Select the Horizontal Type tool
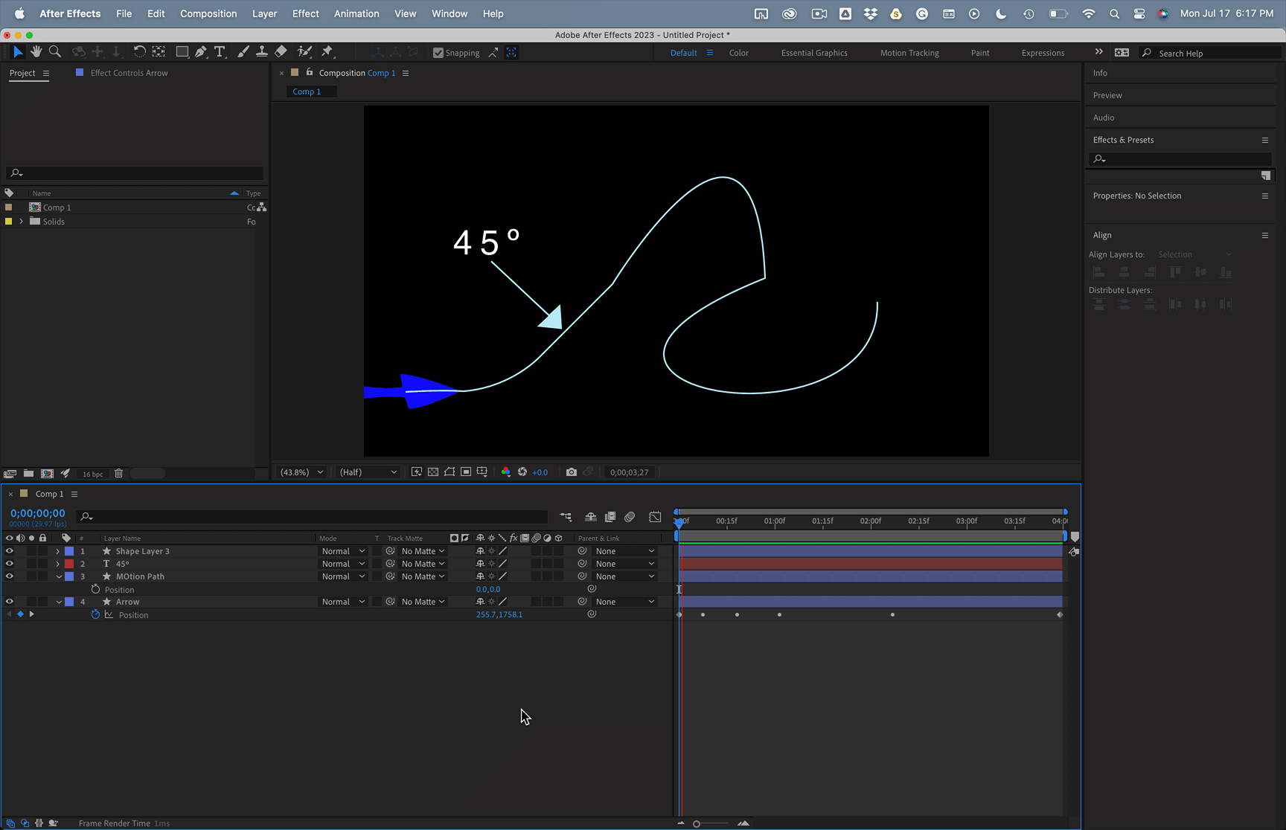 [220, 52]
